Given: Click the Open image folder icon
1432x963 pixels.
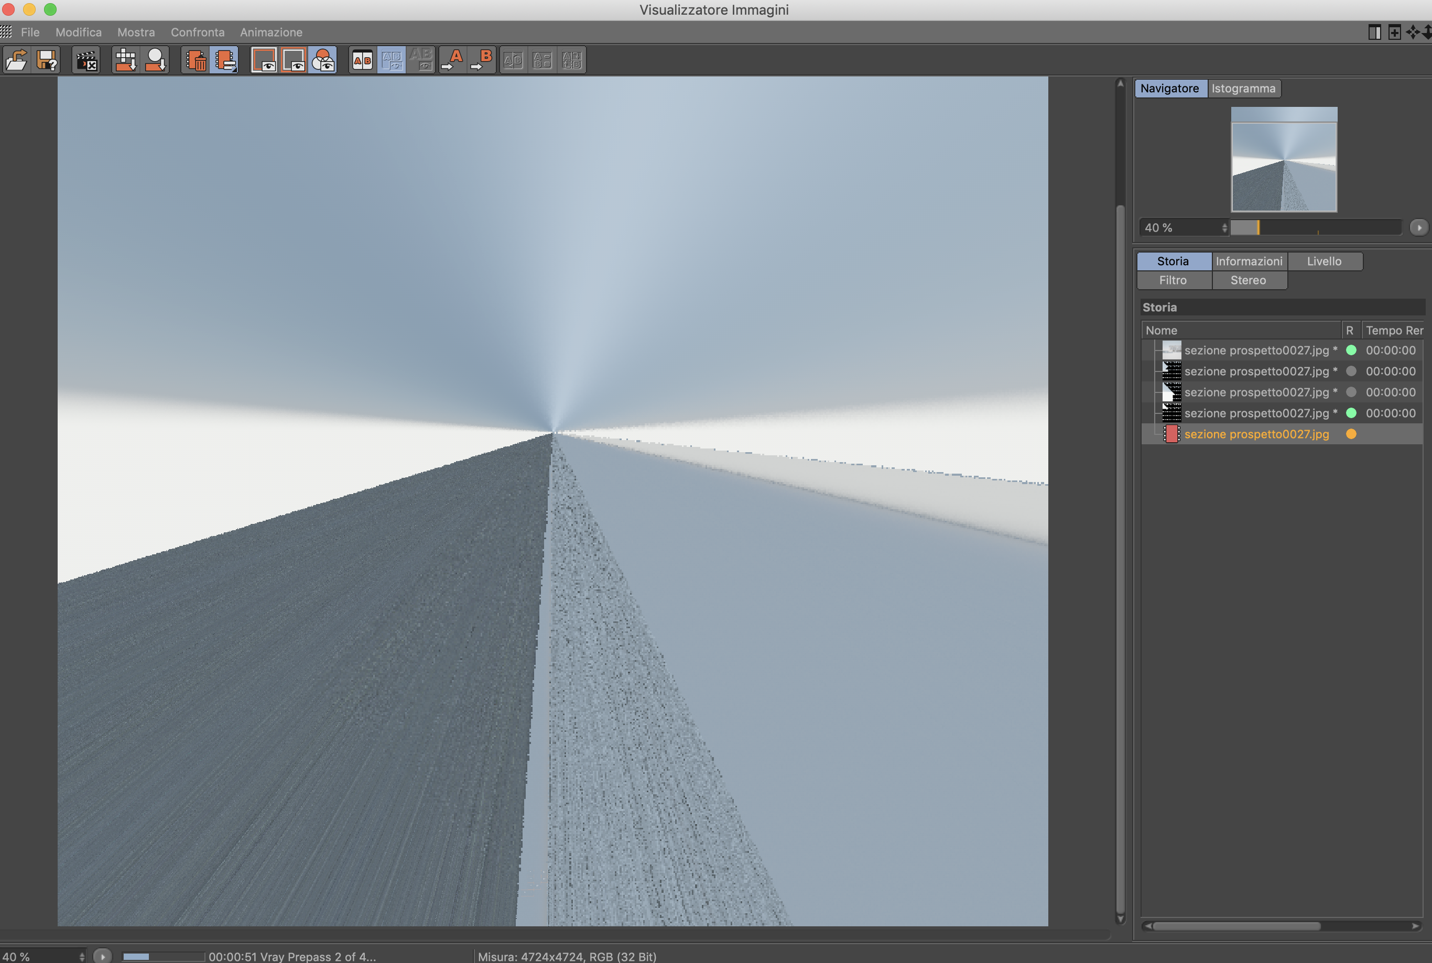Looking at the screenshot, I should pyautogui.click(x=17, y=60).
